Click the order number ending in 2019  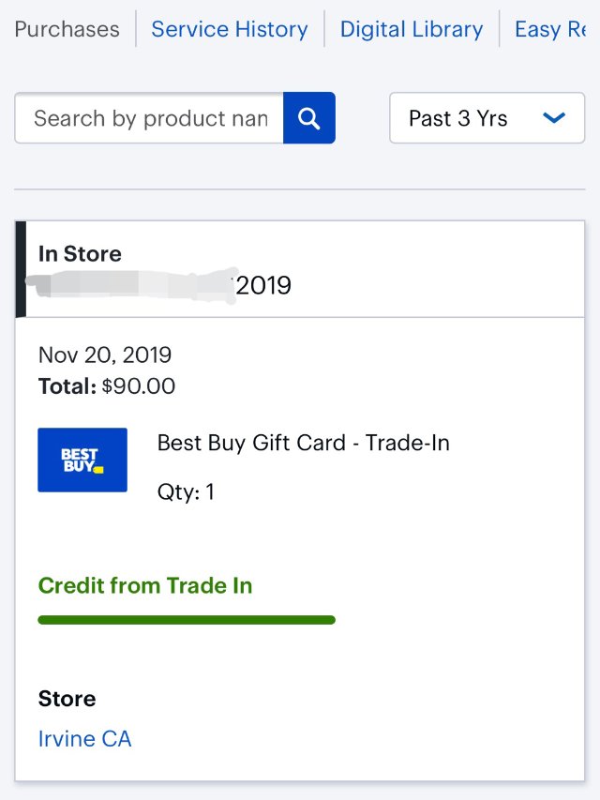[x=262, y=285]
